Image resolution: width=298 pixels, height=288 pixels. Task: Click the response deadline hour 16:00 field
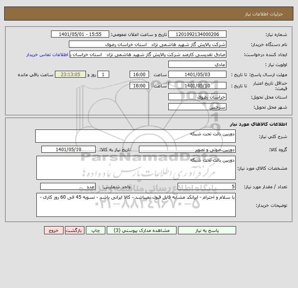[139, 75]
